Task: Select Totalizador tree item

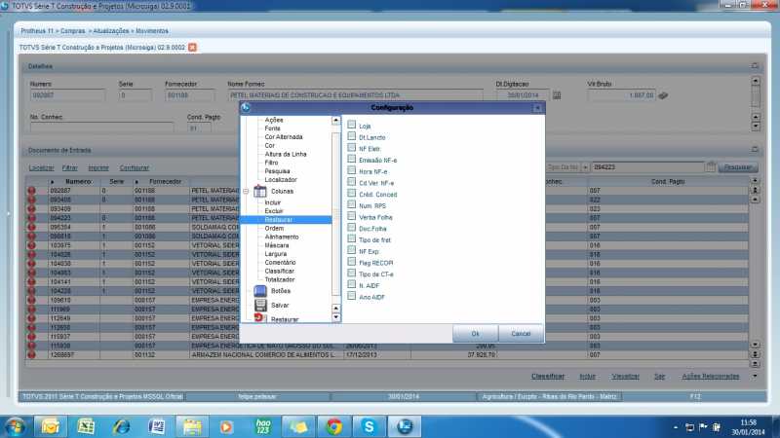Action: pos(280,280)
